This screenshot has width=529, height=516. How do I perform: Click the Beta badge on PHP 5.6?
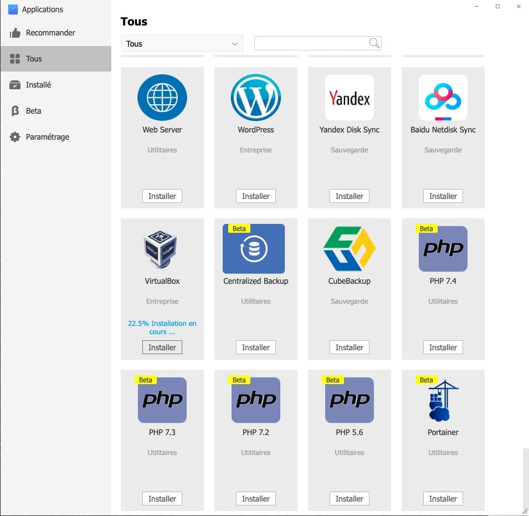pyautogui.click(x=333, y=380)
